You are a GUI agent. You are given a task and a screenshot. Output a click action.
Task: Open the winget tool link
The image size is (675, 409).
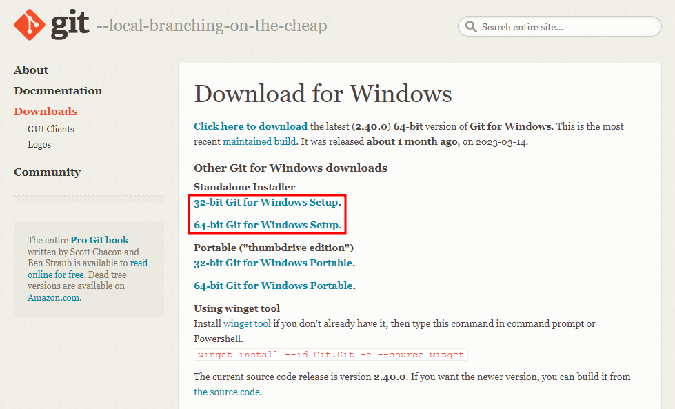[x=247, y=323]
